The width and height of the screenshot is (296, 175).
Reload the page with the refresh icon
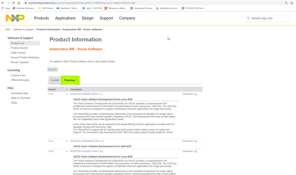pos(14,3)
